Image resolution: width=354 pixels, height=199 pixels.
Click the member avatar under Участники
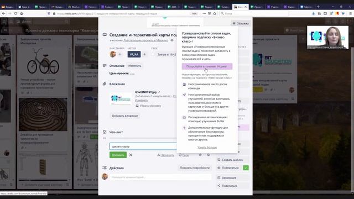pos(113,54)
